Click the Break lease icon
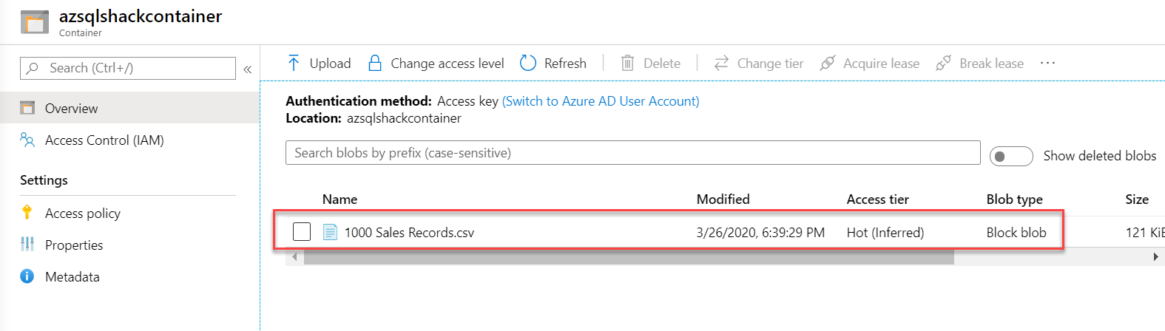The width and height of the screenshot is (1165, 331). coord(943,64)
